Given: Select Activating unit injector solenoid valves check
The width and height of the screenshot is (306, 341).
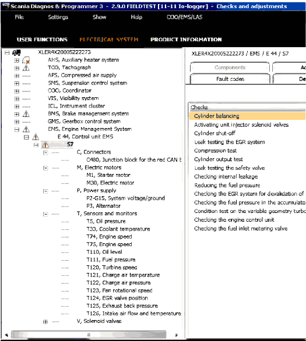Looking at the screenshot, I should coord(241,125).
